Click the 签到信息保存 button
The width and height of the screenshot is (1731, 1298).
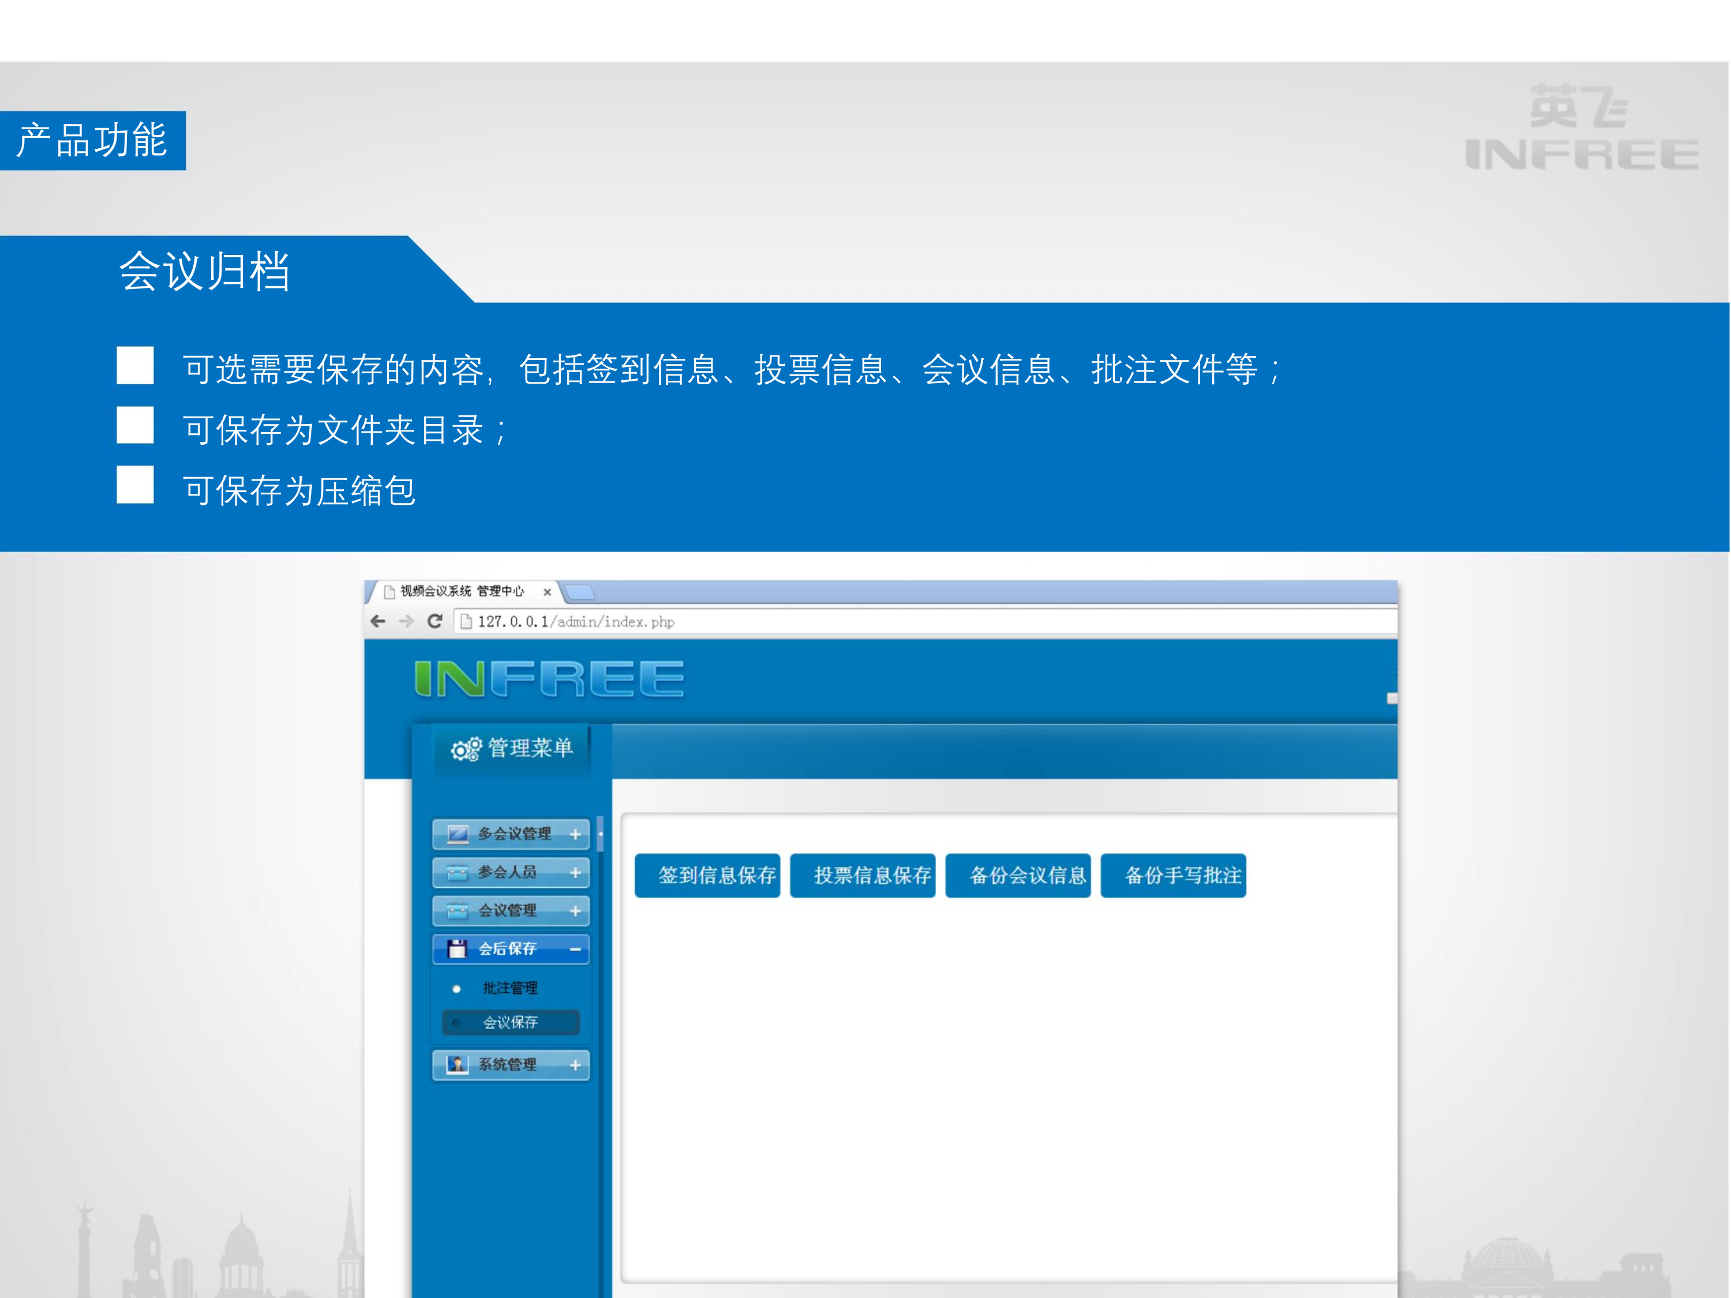707,876
